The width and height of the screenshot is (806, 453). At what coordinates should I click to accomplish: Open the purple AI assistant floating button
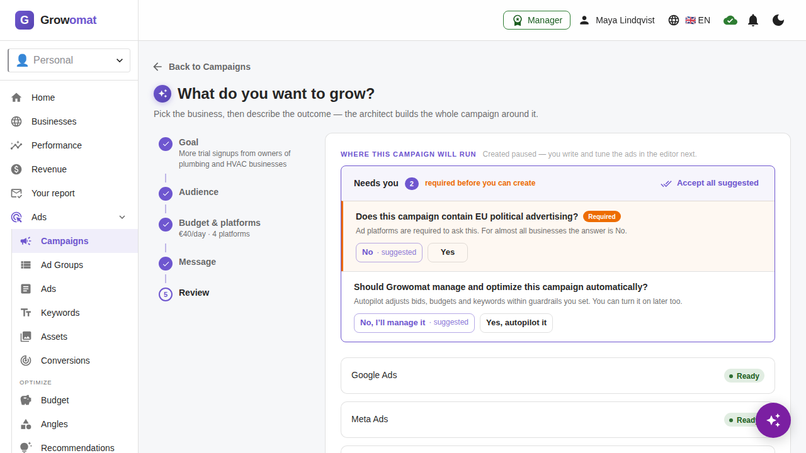(773, 420)
